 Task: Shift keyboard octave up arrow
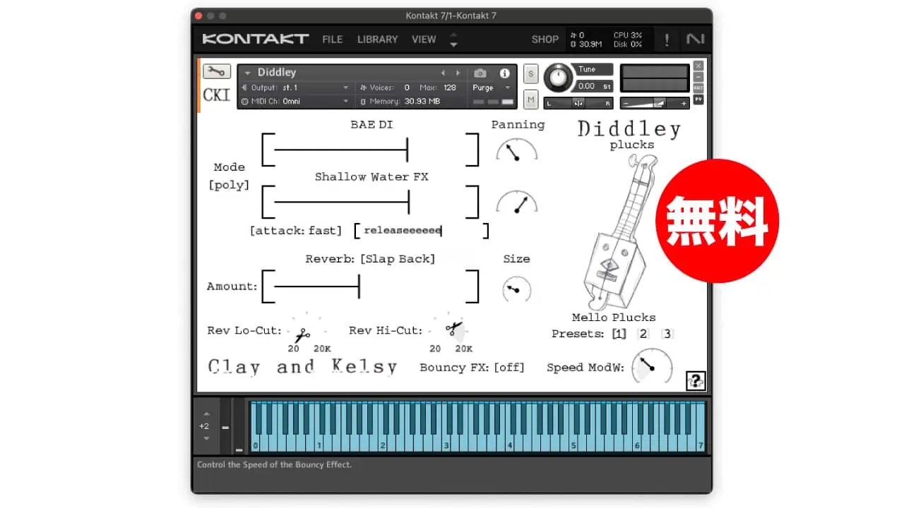click(206, 414)
